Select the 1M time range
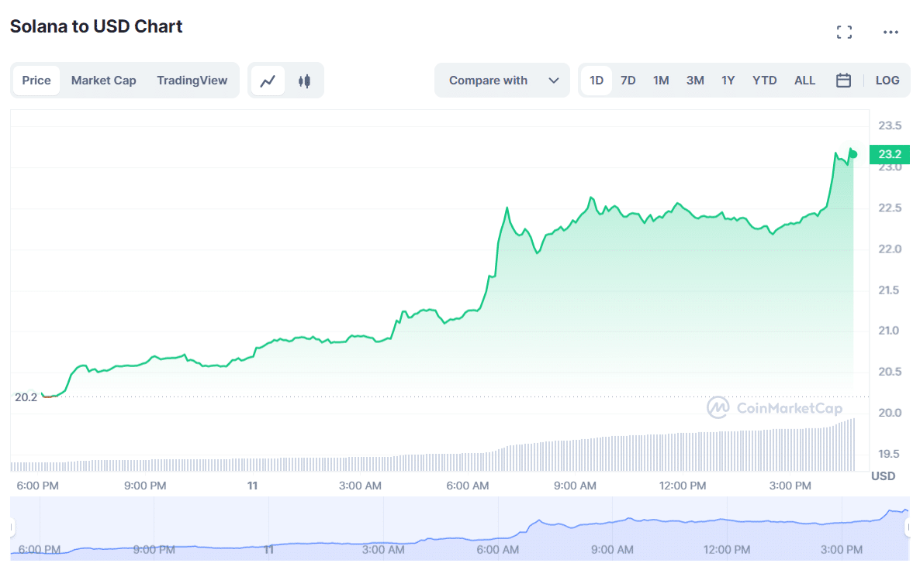 (661, 81)
